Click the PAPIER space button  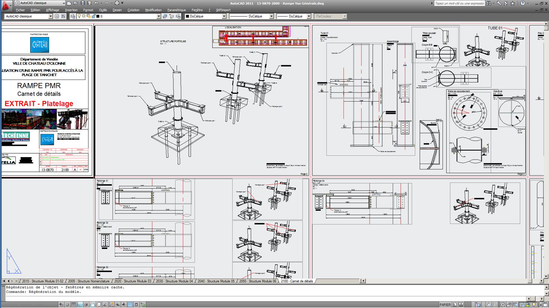pyautogui.click(x=445, y=304)
